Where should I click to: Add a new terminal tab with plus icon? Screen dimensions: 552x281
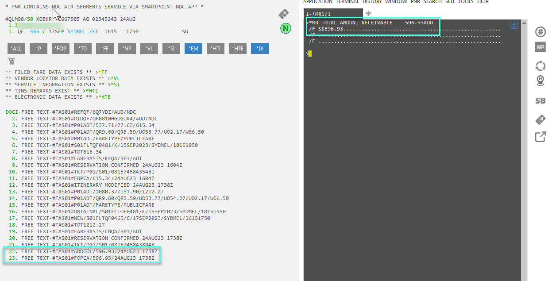coord(368,14)
